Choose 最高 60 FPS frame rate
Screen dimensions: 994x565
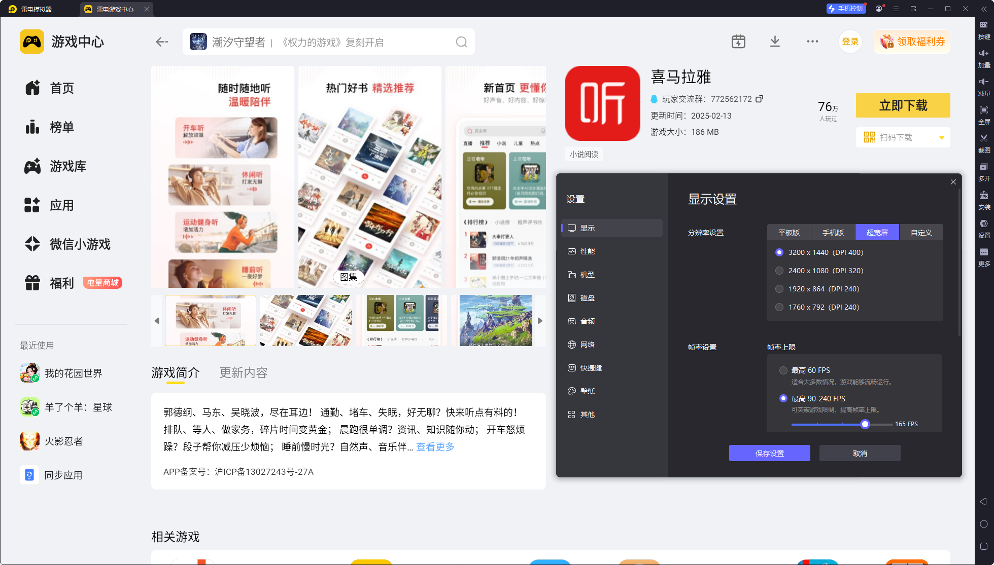783,370
